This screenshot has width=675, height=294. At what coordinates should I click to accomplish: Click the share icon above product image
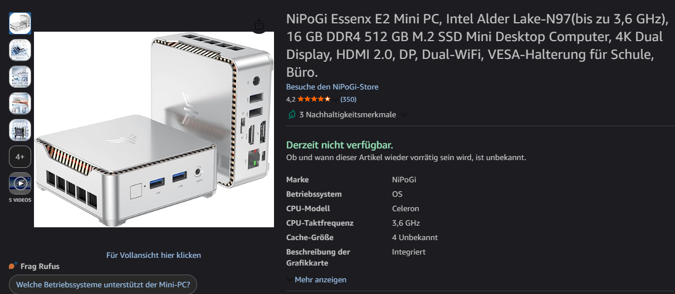(259, 25)
